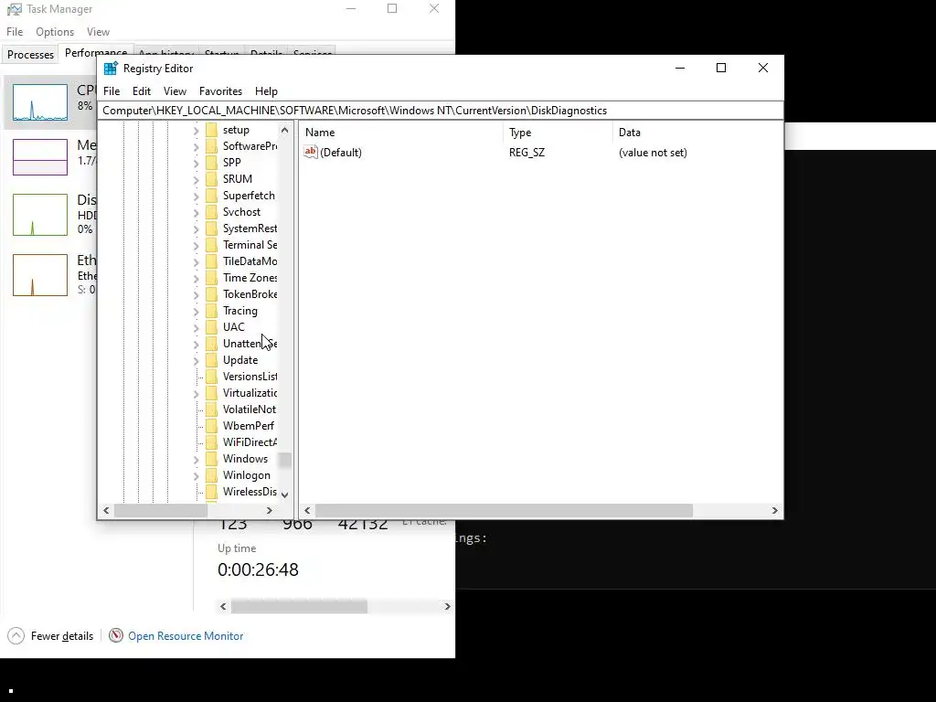Open the Registry Editor File menu
Viewport: 936px width, 702px height.
[x=112, y=91]
